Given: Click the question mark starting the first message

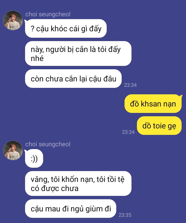Looking at the screenshot, I should pos(33,29).
